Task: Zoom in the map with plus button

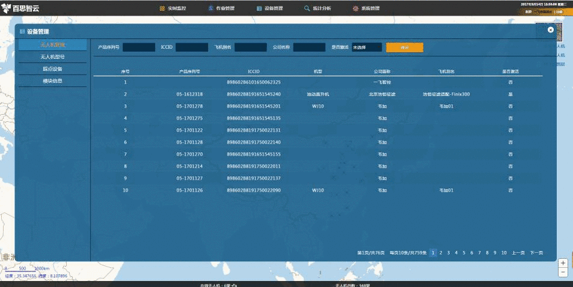Action: click(563, 263)
